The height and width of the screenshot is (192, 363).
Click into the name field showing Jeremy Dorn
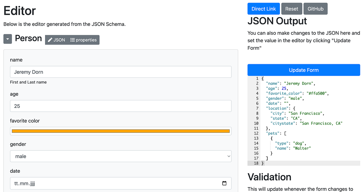[120, 72]
